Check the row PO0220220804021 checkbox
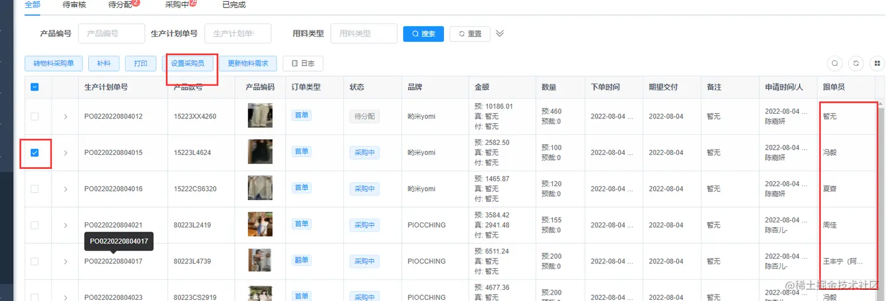889x301 pixels. pos(35,225)
